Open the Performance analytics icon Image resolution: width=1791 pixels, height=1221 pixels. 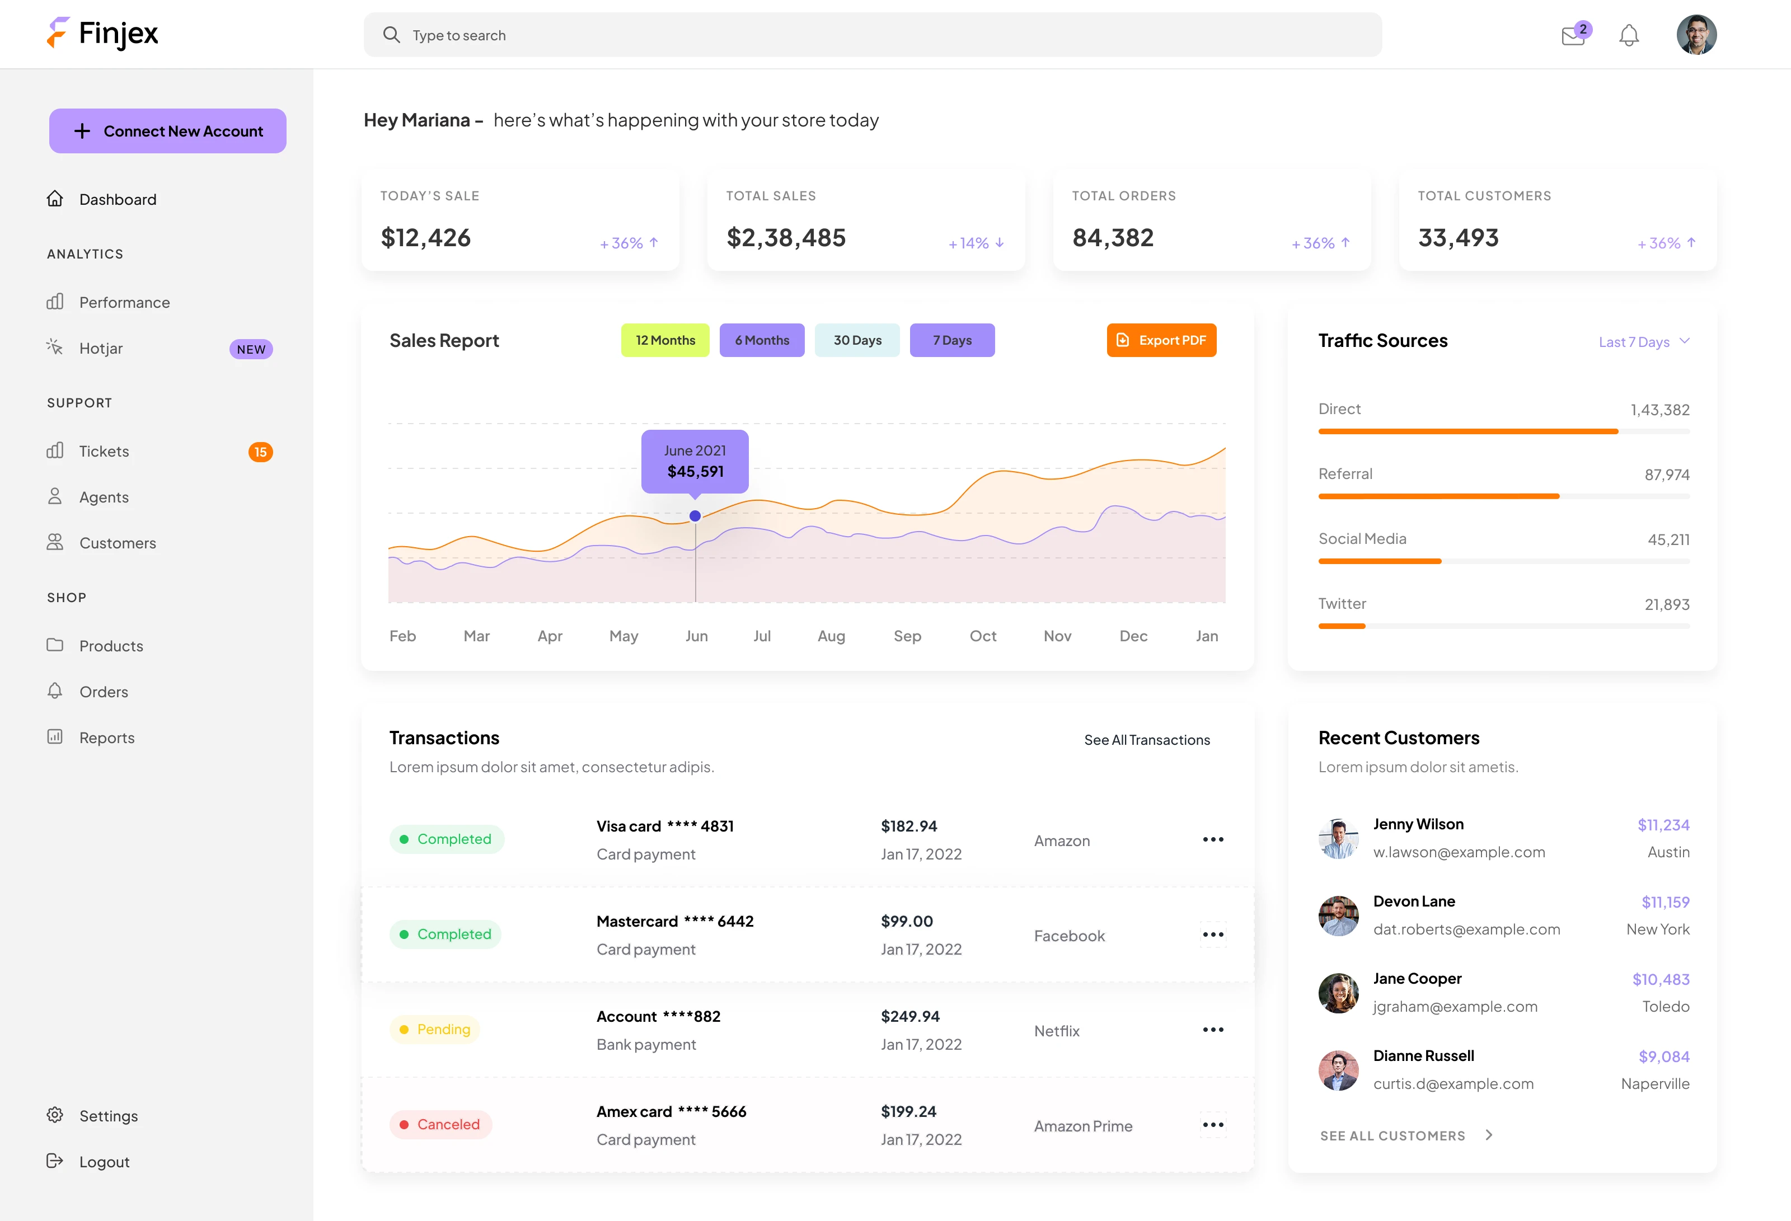55,302
